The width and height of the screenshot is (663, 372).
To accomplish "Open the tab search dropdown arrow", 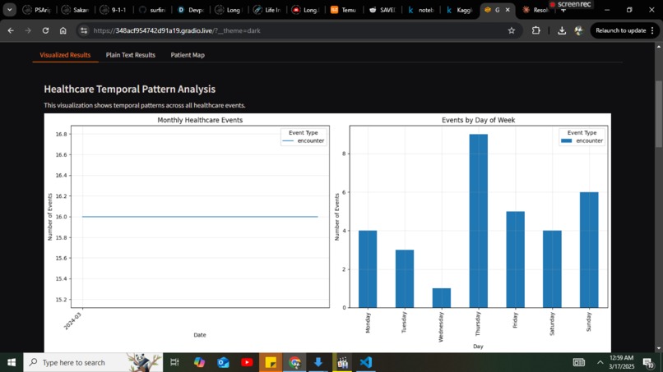I will (9, 10).
